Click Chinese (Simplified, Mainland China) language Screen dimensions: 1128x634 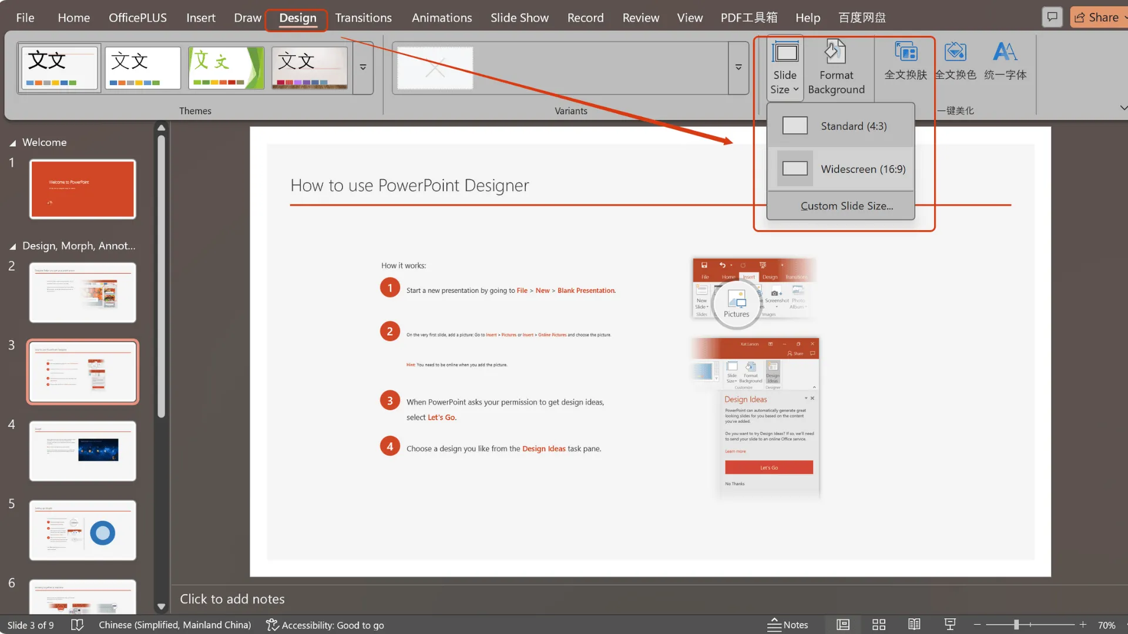click(174, 625)
